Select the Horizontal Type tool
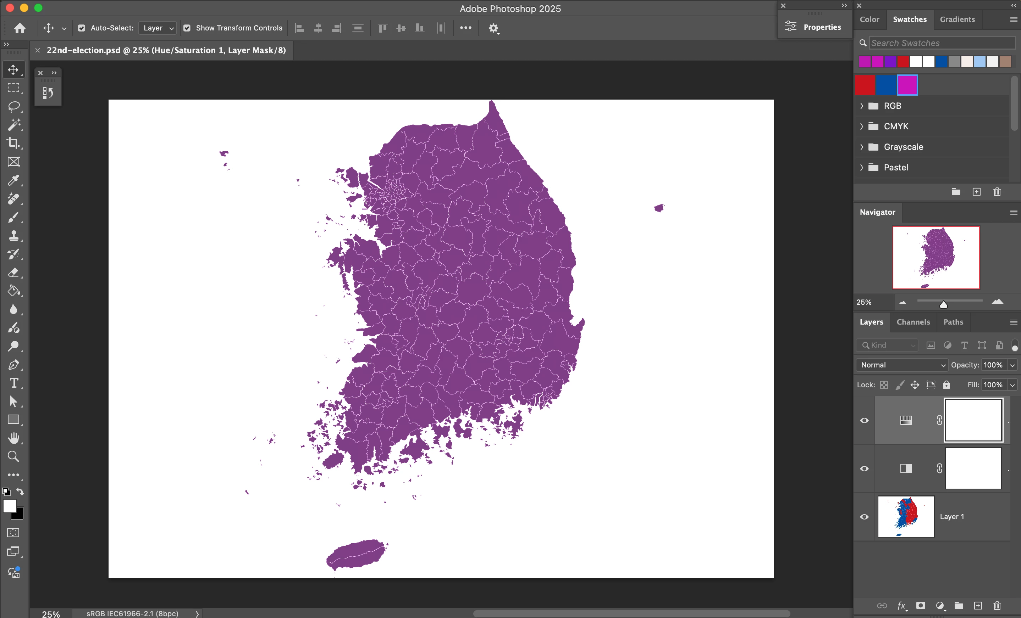The height and width of the screenshot is (618, 1021). 14,383
